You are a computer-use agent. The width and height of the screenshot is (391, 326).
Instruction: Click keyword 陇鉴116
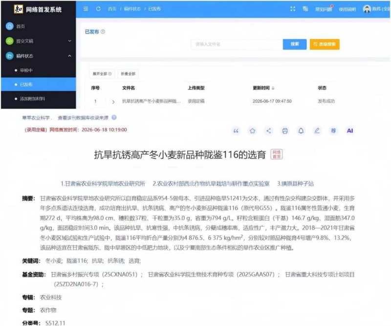point(77,261)
